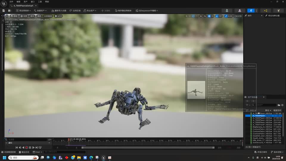
Task: Click the record button in playback controls
Action: click(x=27, y=148)
